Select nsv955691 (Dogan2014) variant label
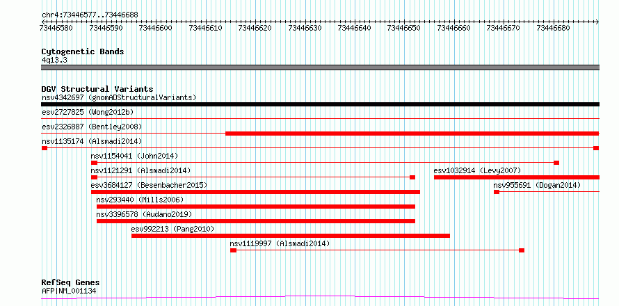619x306 pixels. click(537, 185)
